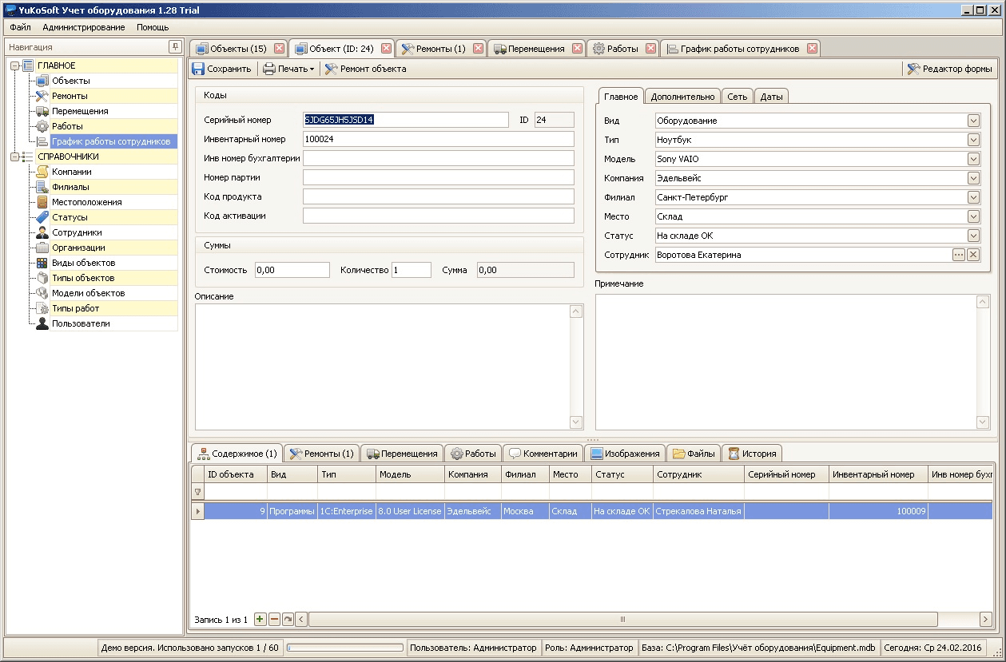Click the Модели объектов icon in navigation
Screen dimensions: 1006x662
(42, 293)
